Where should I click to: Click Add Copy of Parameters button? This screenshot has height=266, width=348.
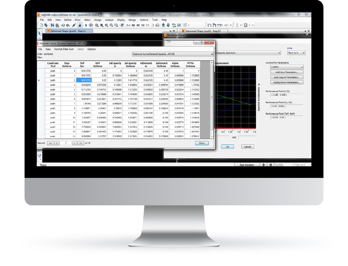point(287,77)
